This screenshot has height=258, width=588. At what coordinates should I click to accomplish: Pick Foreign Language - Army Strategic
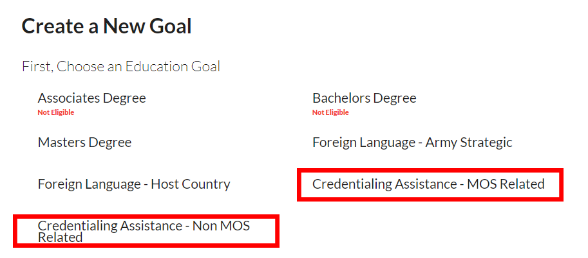click(x=412, y=142)
